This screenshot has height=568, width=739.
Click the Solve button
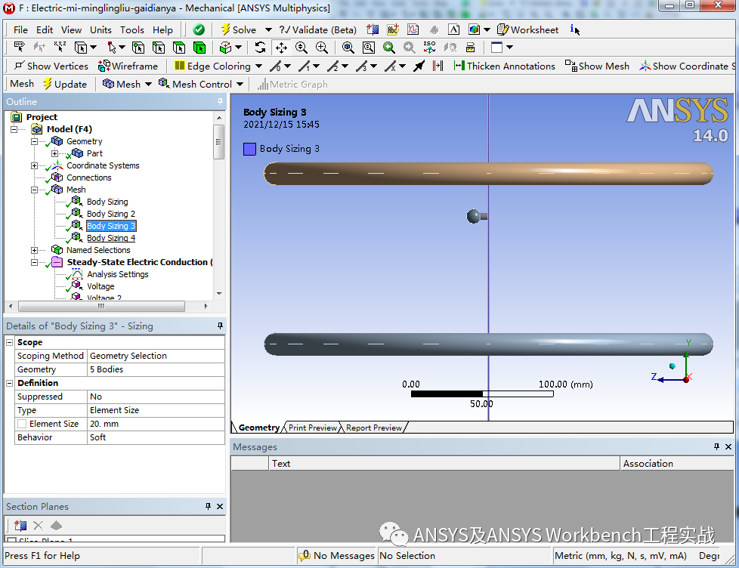[x=239, y=29]
